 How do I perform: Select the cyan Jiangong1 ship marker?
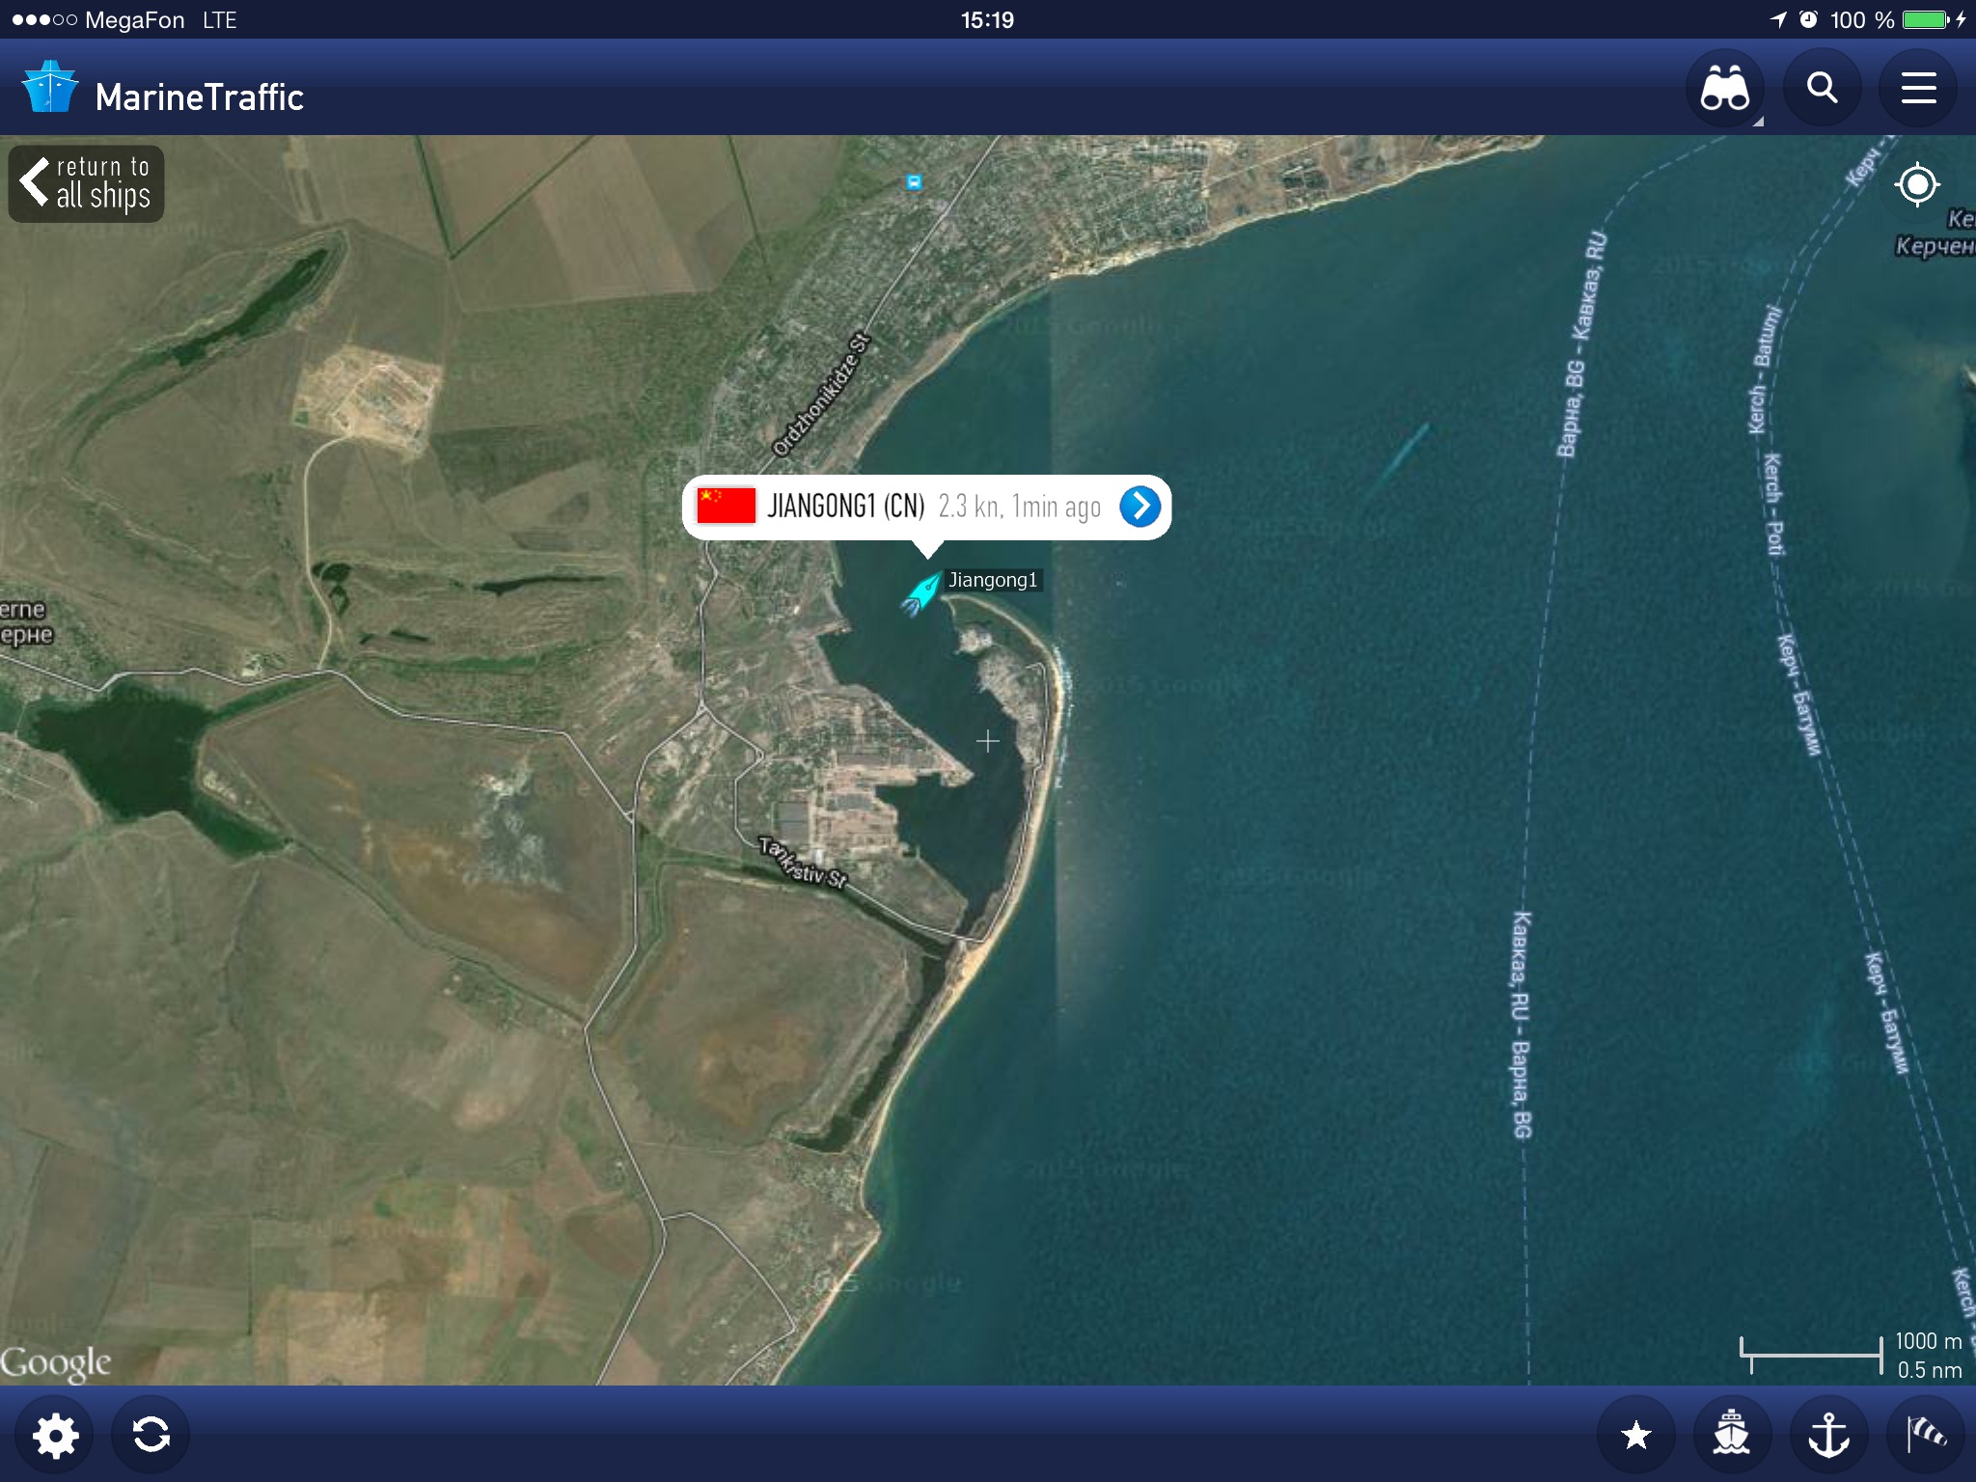(921, 591)
